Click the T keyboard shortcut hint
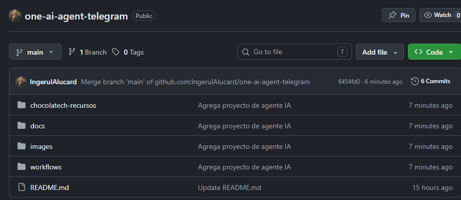Screen dimensions: 461x200 (342, 52)
